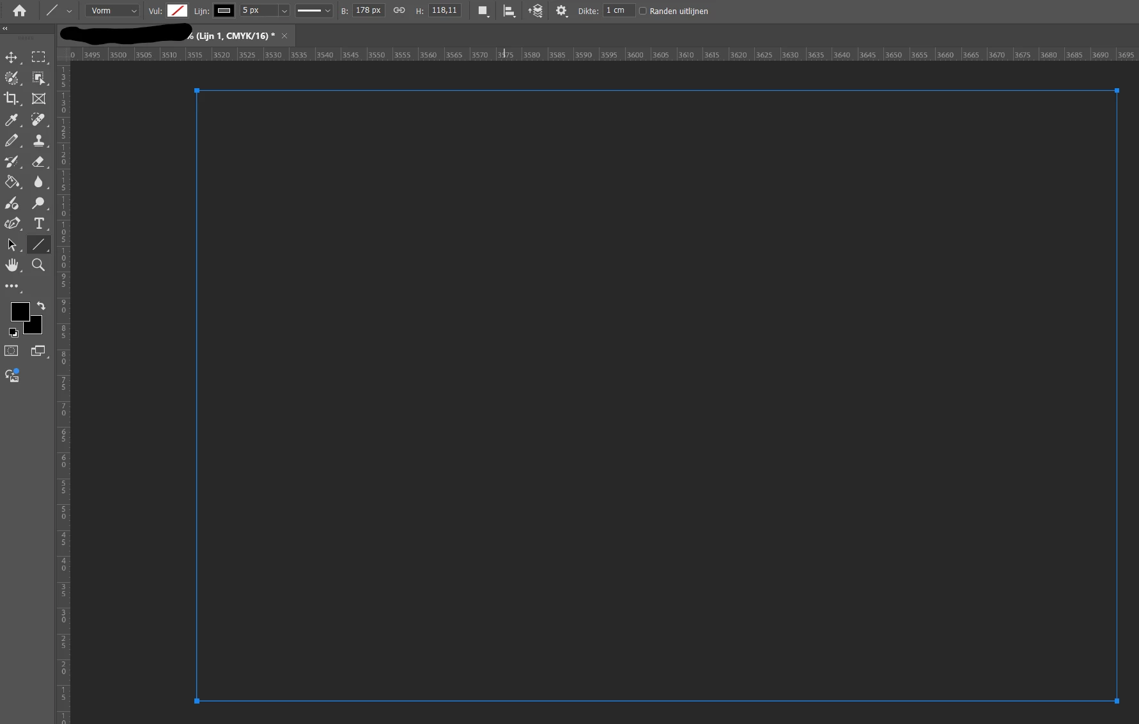
Task: Open the path alignment options
Action: tap(509, 11)
